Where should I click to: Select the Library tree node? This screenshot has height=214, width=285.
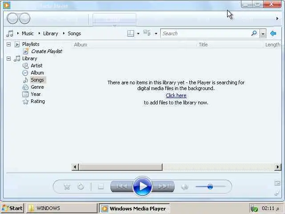tap(30, 58)
